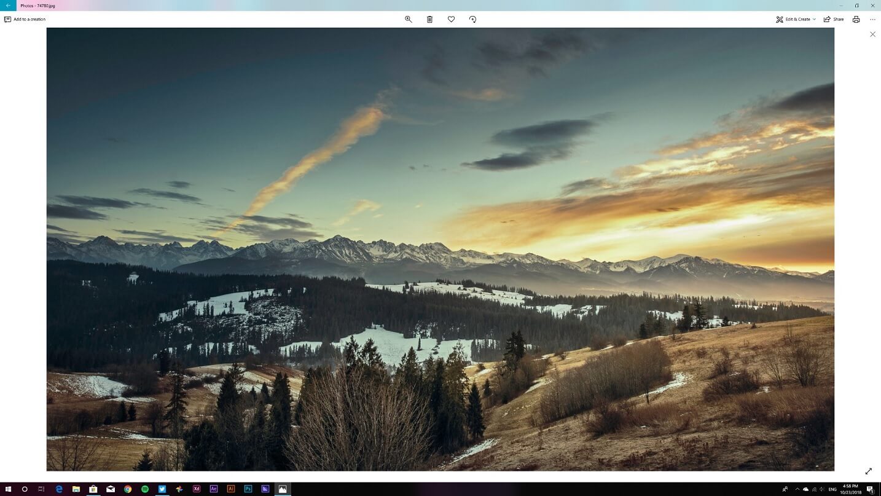
Task: Rotate the photo clockwise
Action: [472, 19]
